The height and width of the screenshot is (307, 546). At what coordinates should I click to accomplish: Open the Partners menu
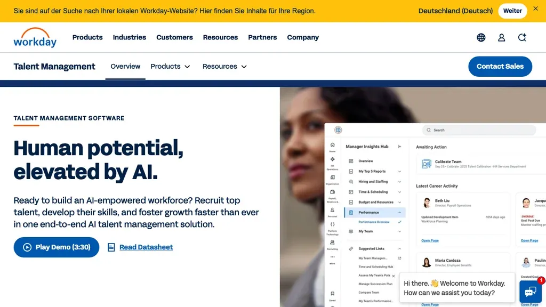point(262,37)
